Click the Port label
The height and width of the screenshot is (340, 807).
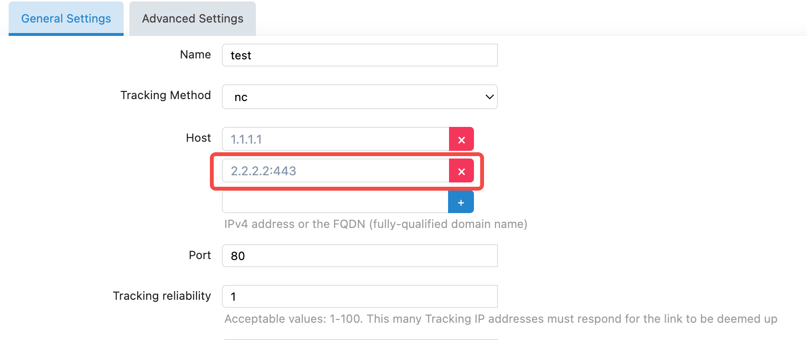pos(200,255)
